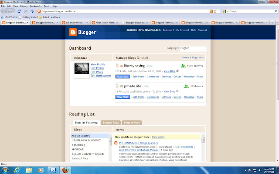Screen dimensions: 279x174
Task: Select the Blogs I'm Following tab
Action: coord(86,123)
